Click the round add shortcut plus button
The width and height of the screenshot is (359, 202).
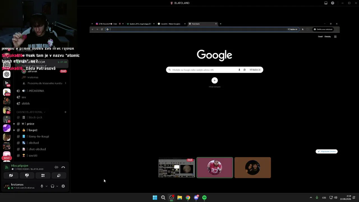pyautogui.click(x=215, y=81)
